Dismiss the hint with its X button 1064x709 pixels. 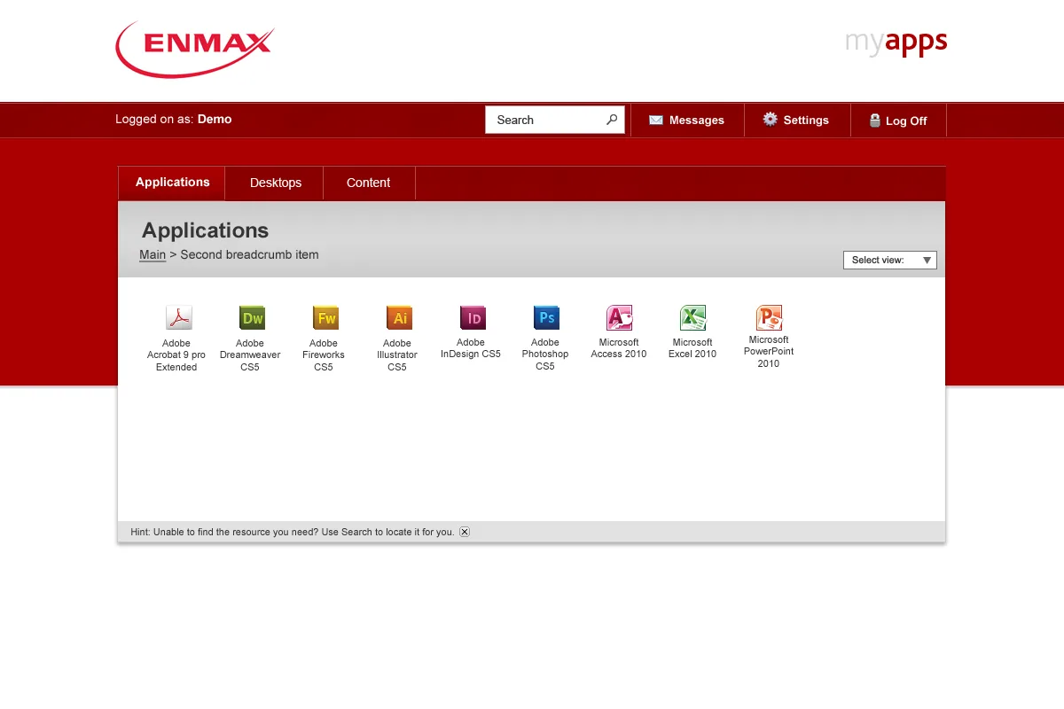(x=465, y=532)
